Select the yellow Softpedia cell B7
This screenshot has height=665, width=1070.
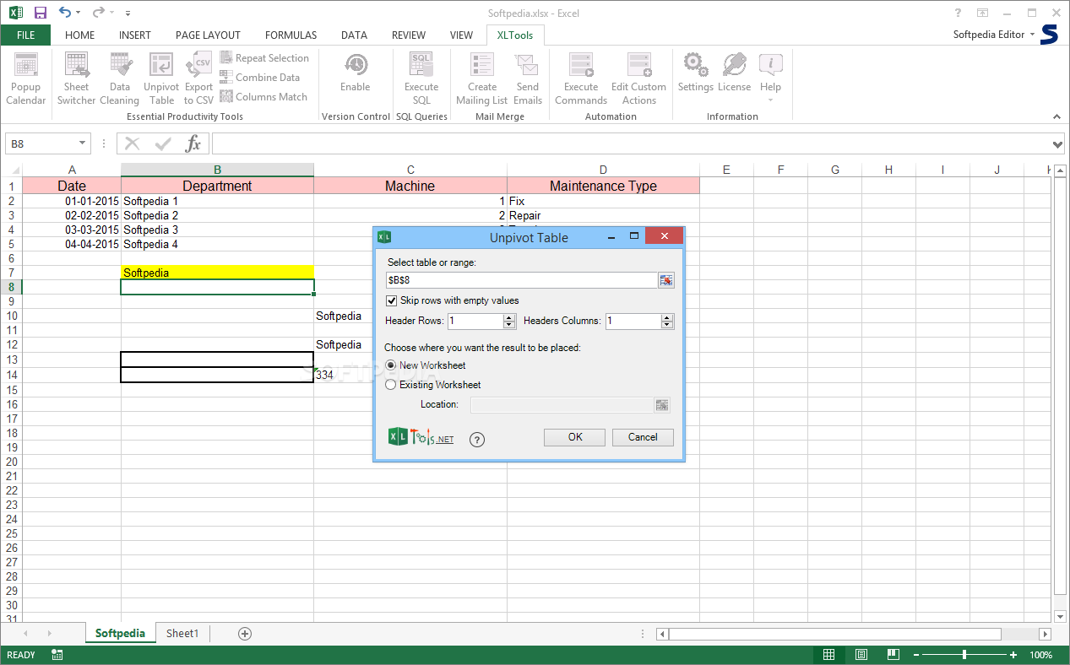click(217, 273)
